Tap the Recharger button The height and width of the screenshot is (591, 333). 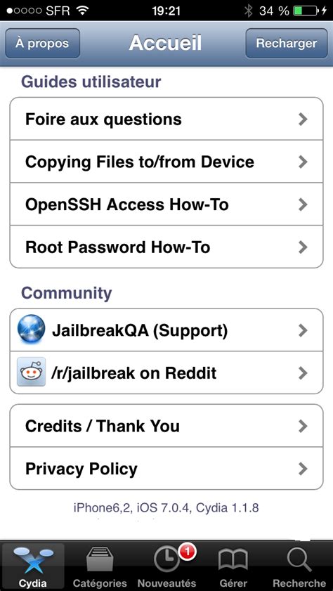(x=287, y=43)
